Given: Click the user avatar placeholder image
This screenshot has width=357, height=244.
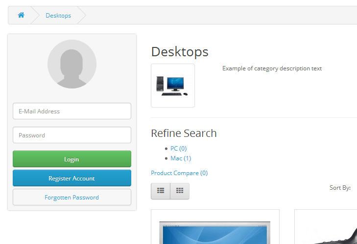Looking at the screenshot, I should click(72, 64).
